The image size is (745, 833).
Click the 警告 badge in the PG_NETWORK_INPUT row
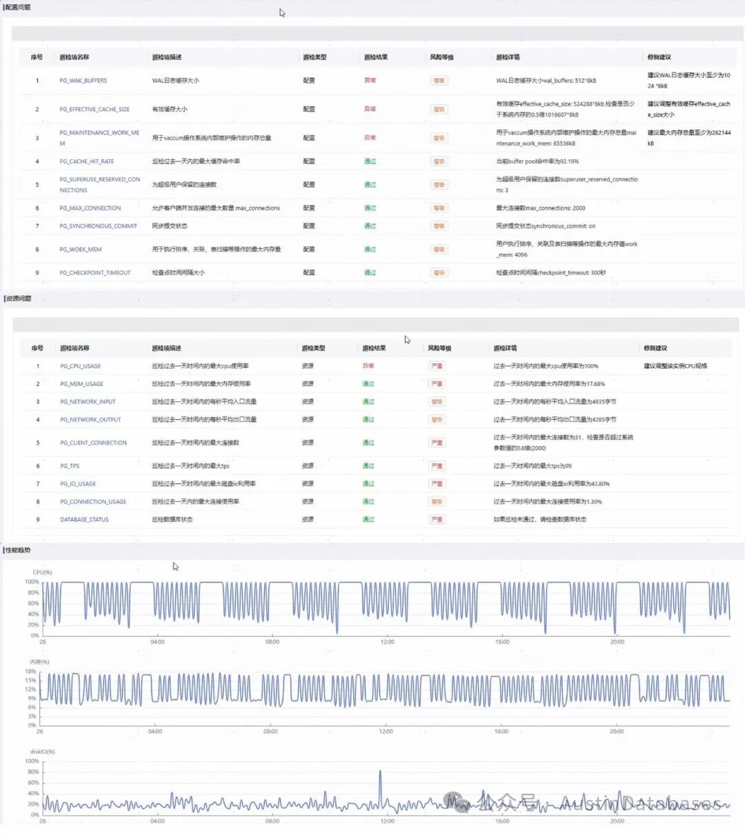tap(437, 402)
